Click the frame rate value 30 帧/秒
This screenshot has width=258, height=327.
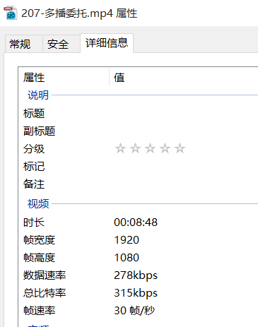pyautogui.click(x=134, y=311)
